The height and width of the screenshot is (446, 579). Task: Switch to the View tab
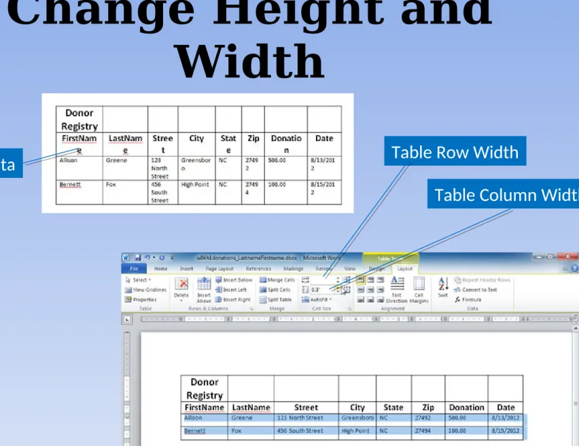(350, 269)
